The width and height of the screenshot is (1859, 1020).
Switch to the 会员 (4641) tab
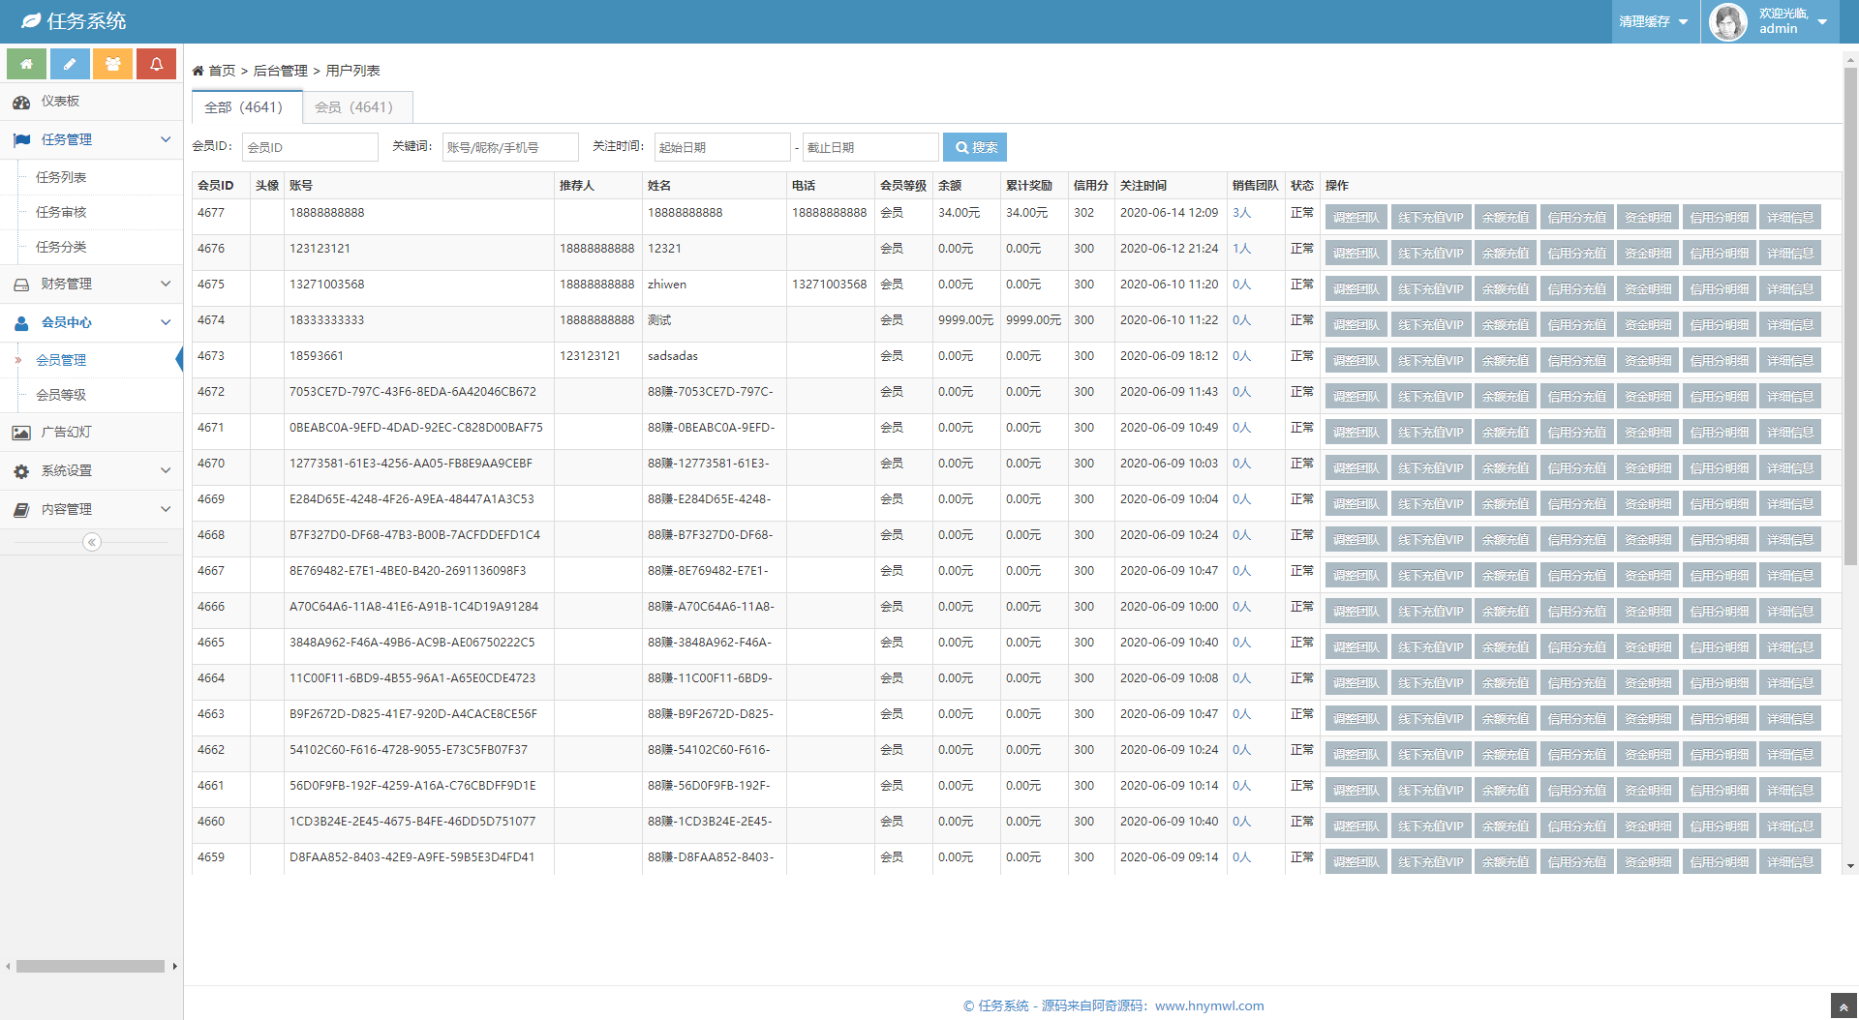tap(354, 107)
